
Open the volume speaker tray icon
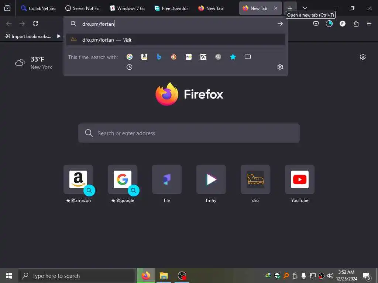coord(330,276)
